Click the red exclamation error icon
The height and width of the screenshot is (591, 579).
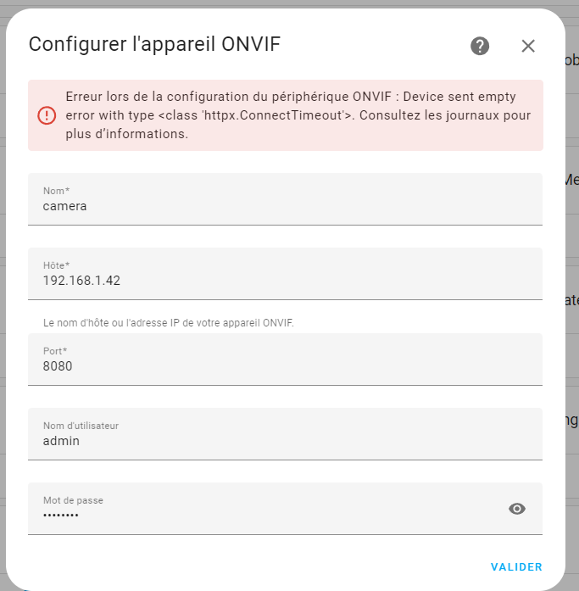[47, 115]
